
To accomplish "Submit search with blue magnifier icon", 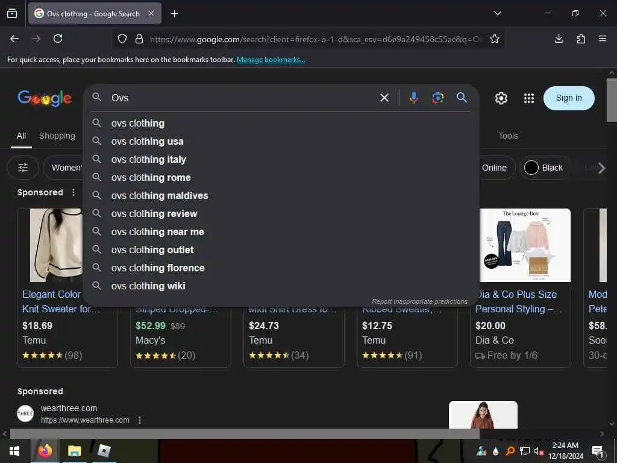I will click(462, 97).
